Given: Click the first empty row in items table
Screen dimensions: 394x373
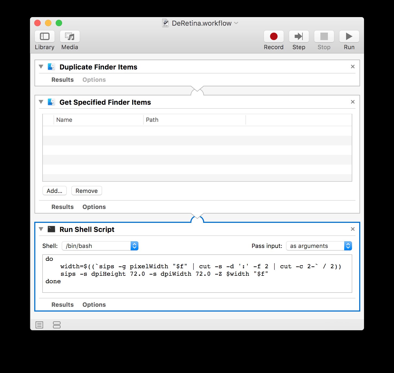Looking at the screenshot, I should tap(197, 131).
